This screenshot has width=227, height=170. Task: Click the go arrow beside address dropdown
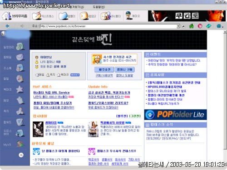(183, 26)
